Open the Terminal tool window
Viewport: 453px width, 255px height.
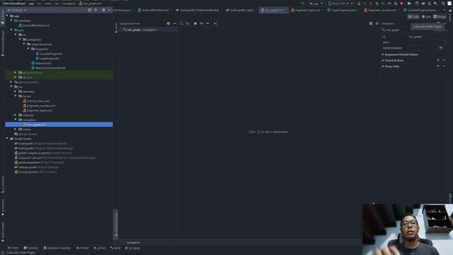pos(30,248)
